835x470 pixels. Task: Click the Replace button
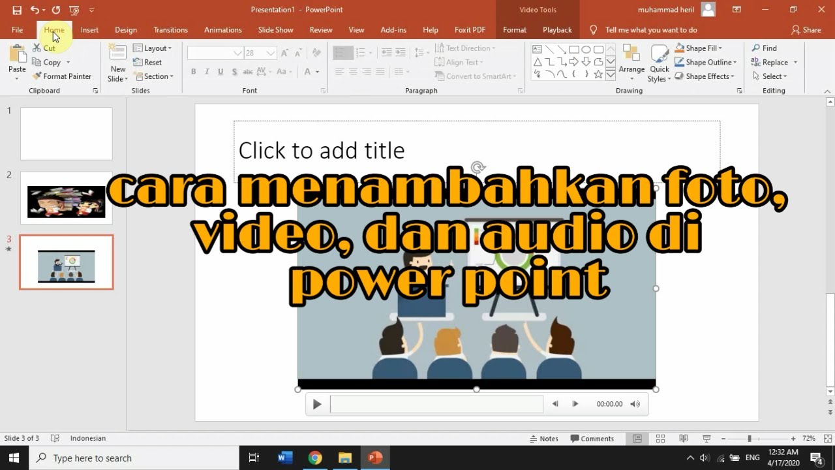click(770, 63)
